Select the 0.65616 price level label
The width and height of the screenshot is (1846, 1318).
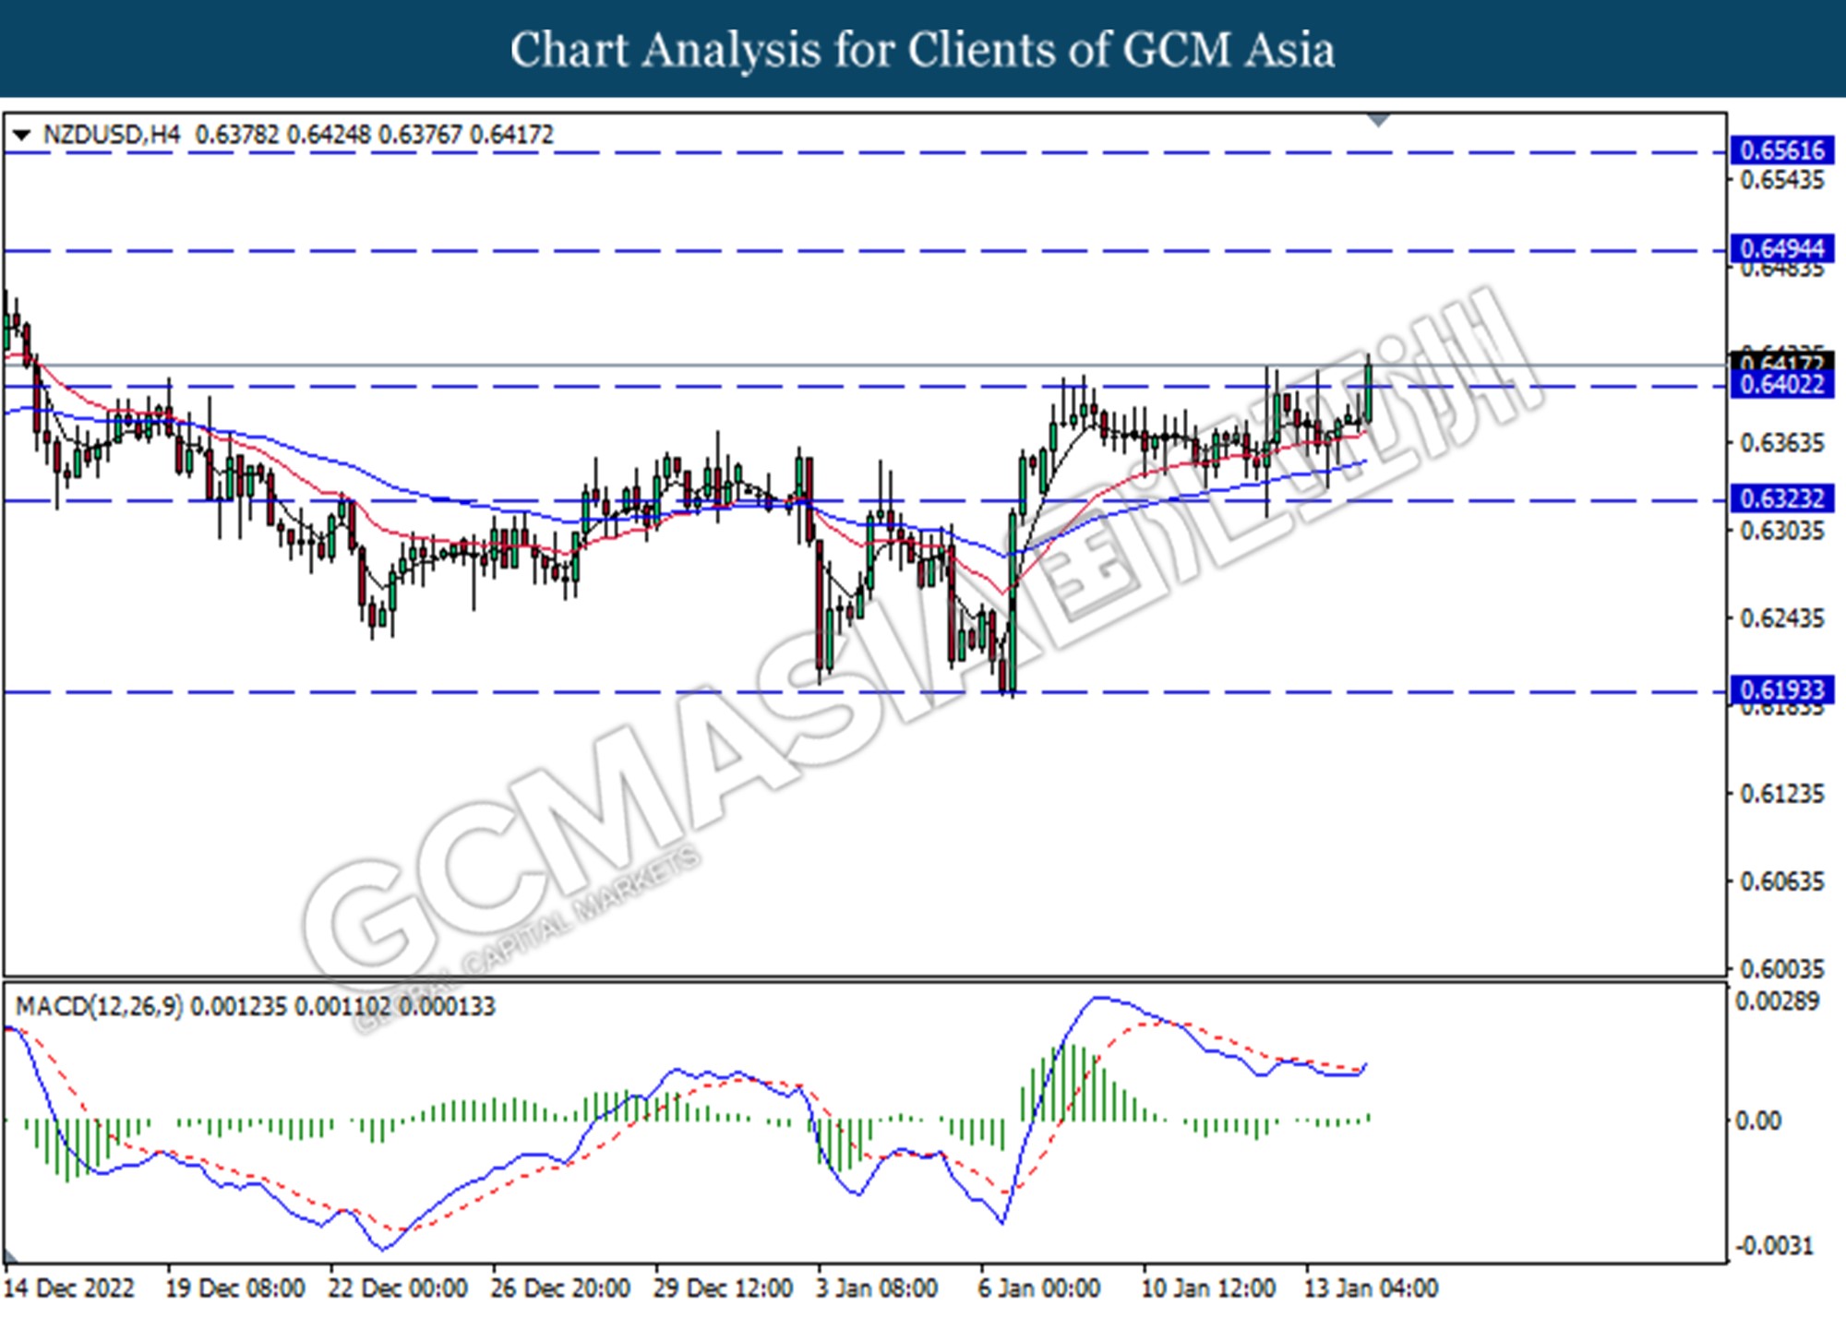tap(1781, 150)
